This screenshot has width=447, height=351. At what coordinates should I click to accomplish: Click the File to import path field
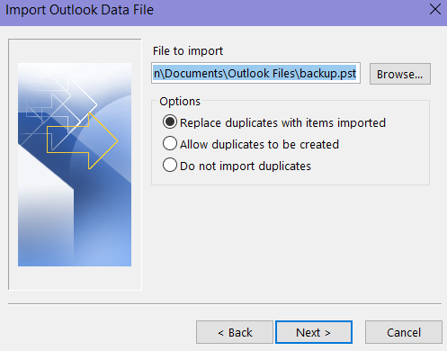(255, 73)
